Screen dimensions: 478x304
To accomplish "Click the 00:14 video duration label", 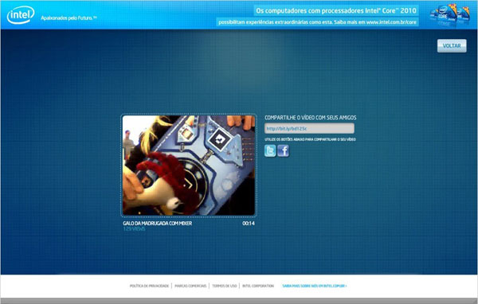I will coord(249,224).
